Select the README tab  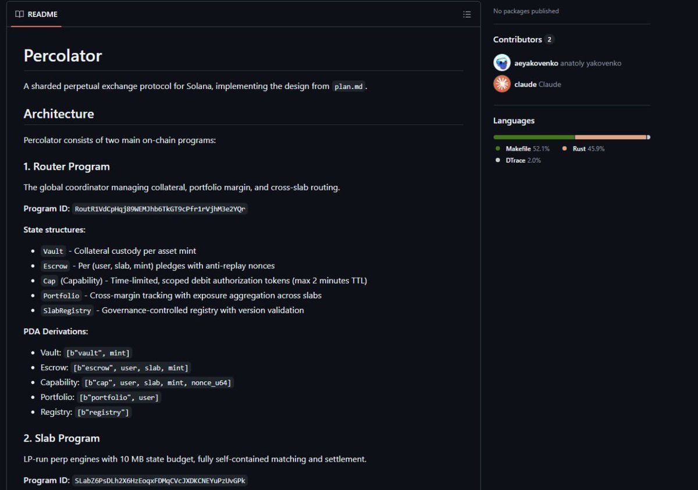click(x=36, y=14)
